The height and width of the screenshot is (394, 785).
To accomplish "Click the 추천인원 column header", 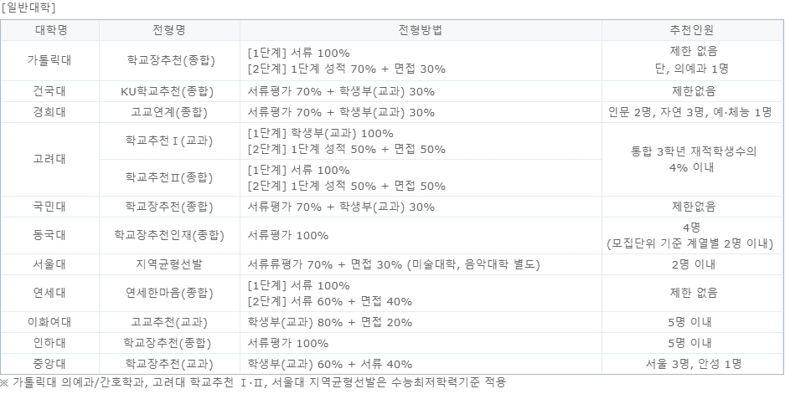I will pos(693,30).
